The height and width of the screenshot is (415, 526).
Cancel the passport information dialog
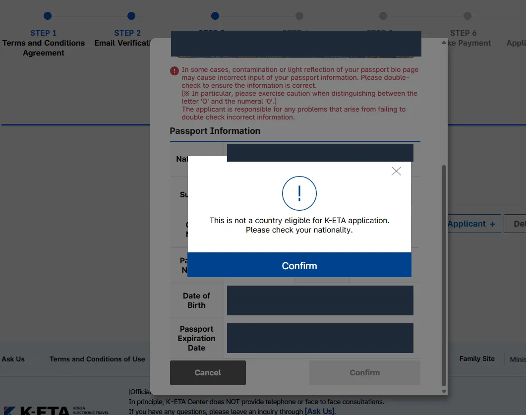pyautogui.click(x=208, y=373)
